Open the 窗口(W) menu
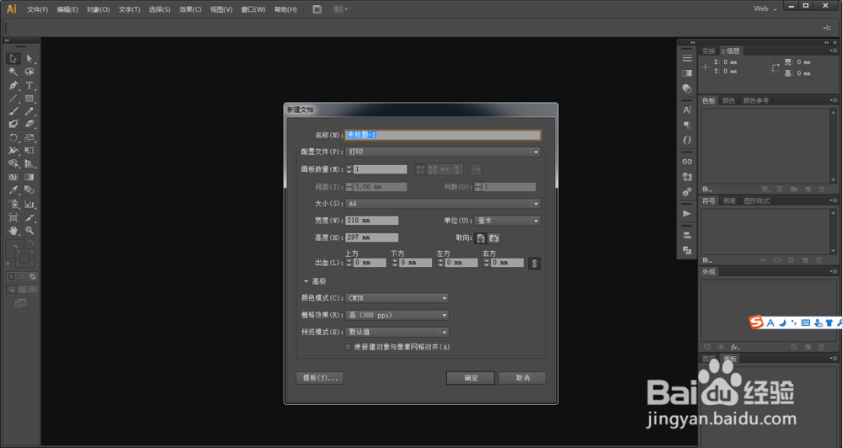This screenshot has width=842, height=448. tap(253, 9)
